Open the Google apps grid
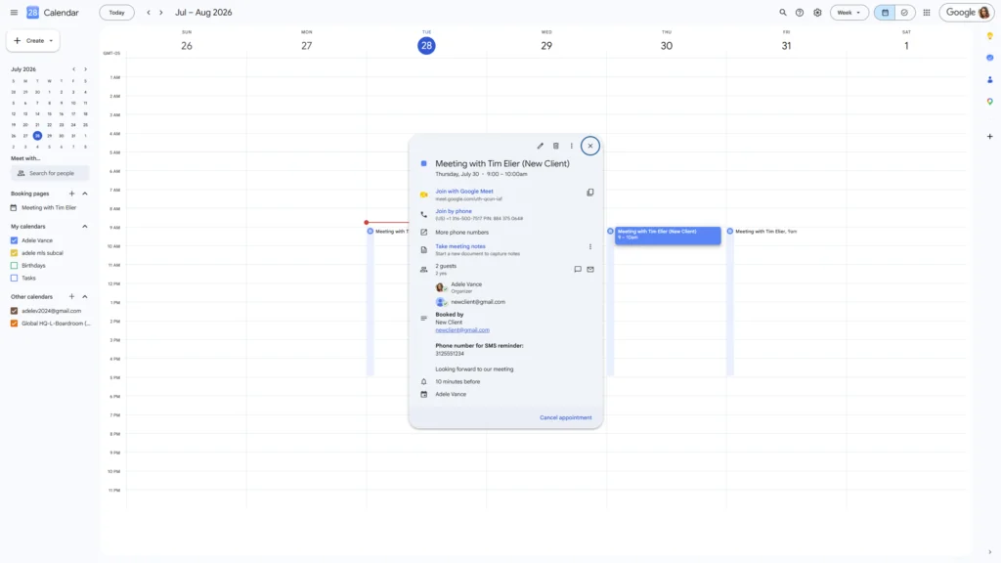The width and height of the screenshot is (1001, 563). point(927,12)
